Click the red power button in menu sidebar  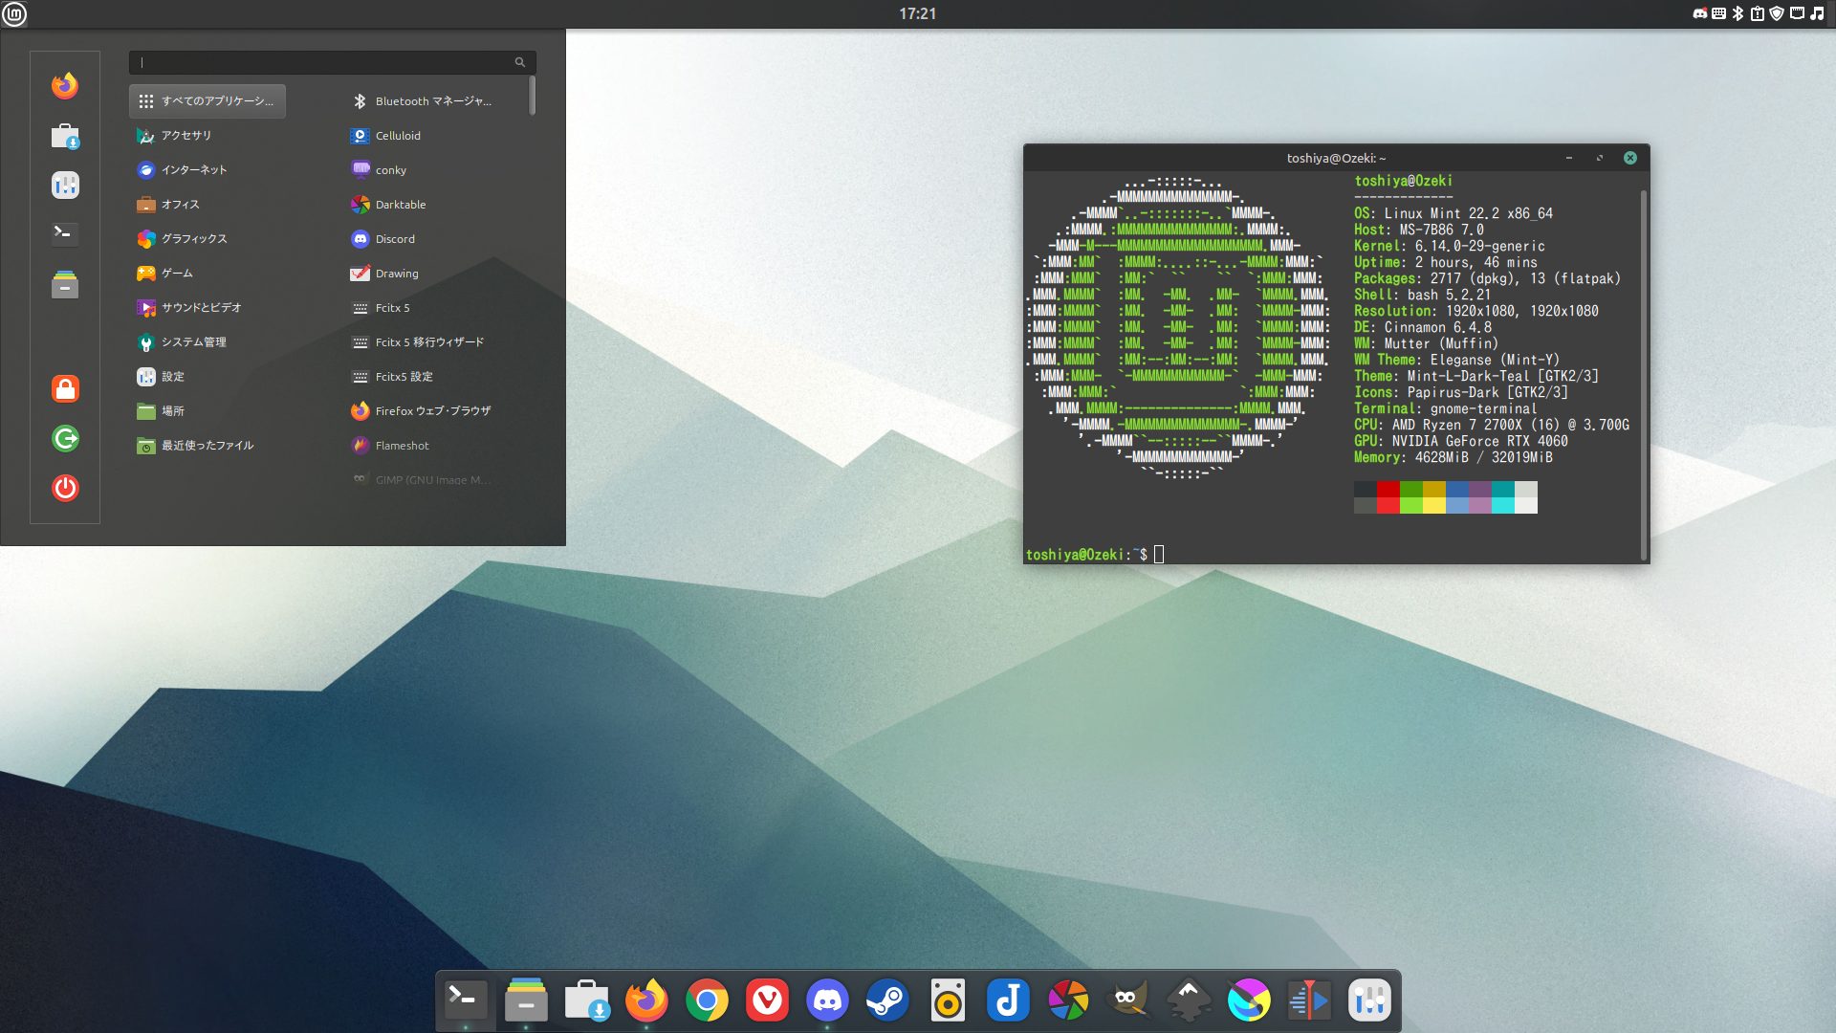[65, 488]
